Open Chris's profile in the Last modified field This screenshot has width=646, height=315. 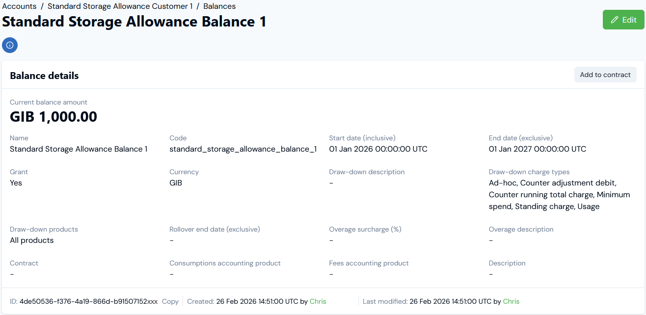click(x=511, y=301)
